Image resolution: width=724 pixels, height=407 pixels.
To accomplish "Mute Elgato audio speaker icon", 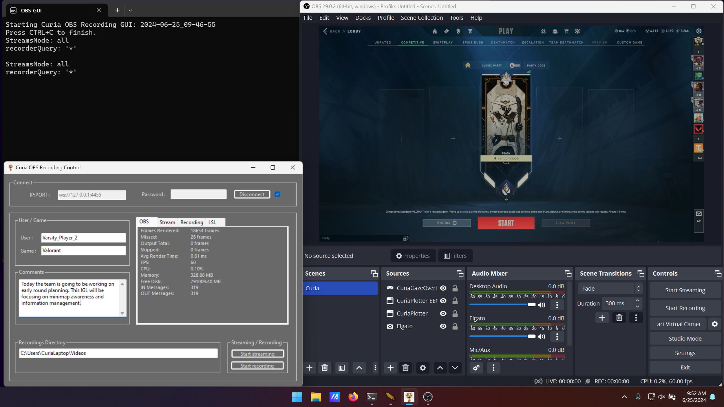I will pyautogui.click(x=542, y=336).
